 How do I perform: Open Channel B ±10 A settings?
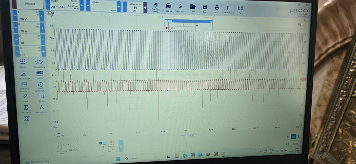click(x=29, y=28)
